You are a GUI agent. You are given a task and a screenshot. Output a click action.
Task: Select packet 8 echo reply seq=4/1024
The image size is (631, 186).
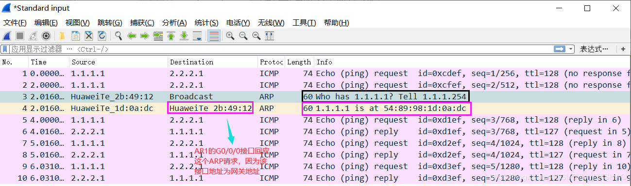point(315,155)
